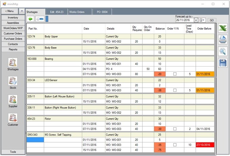Viewport: 230px width, 156px height.
Task: Open Purchase Orders from the sidebar
Action: point(13,39)
